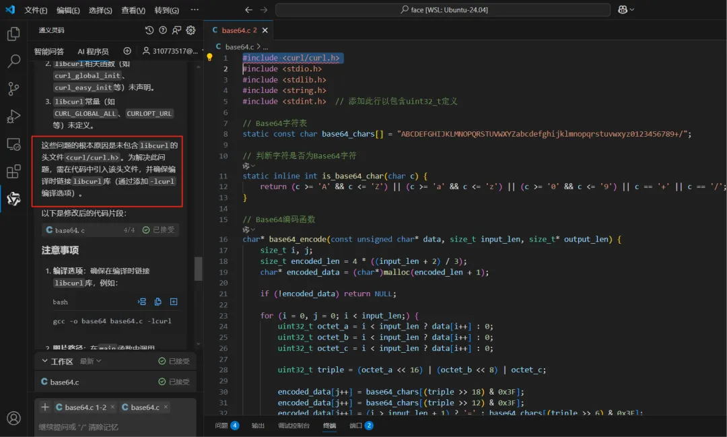Open the 文件(F) menu
The height and width of the screenshot is (437, 727).
[36, 10]
